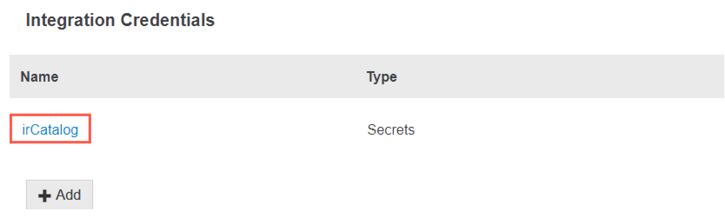Click the Secrets value beside irCatalog
This screenshot has width=725, height=218.
391,129
